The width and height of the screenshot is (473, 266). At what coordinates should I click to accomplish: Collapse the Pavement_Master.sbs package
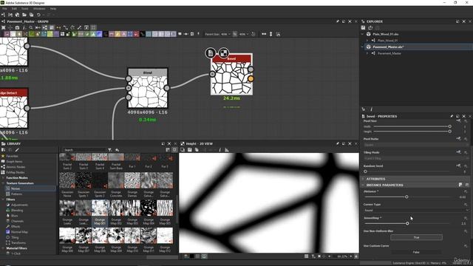[x=363, y=47]
